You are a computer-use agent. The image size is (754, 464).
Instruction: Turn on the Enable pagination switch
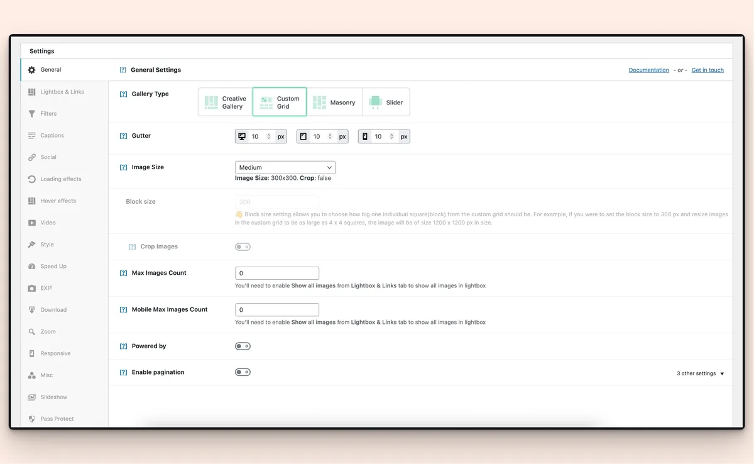click(243, 372)
